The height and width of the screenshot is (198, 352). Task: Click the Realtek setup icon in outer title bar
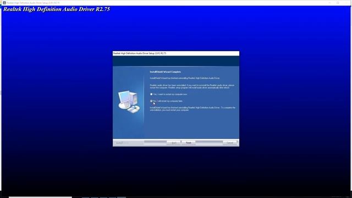click(x=4, y=3)
